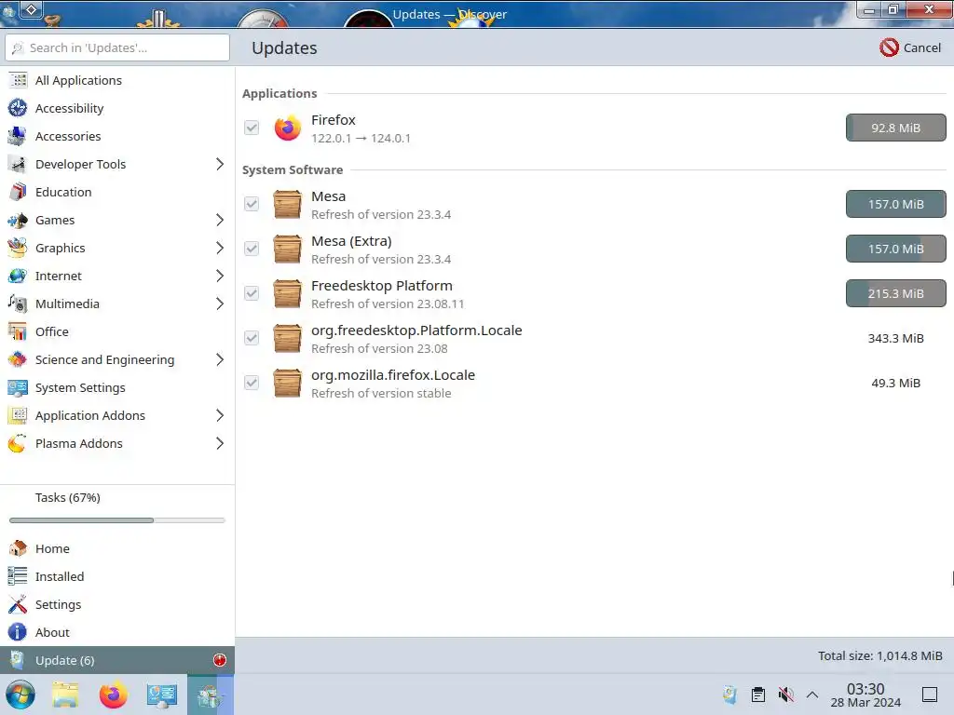Cancel the running updates

pos(911,47)
